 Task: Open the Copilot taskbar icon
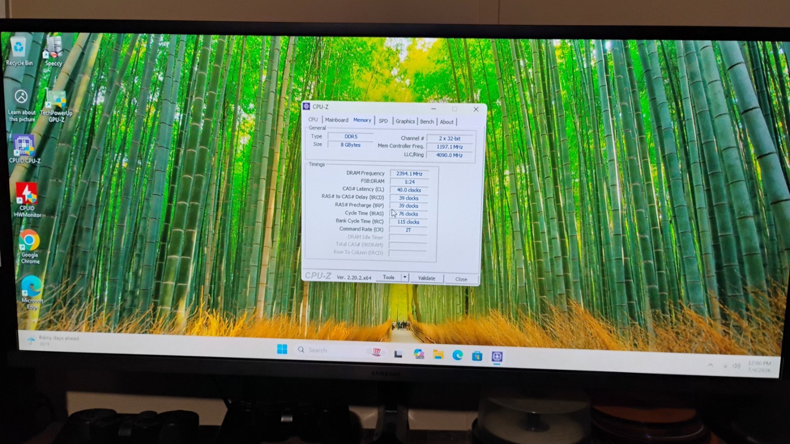pyautogui.click(x=419, y=354)
